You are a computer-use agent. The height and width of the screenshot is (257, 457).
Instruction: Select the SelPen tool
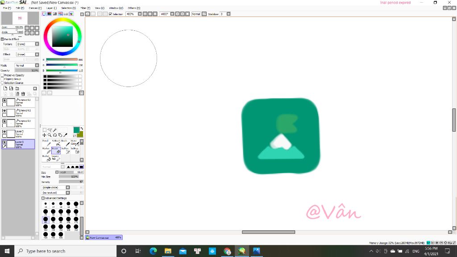pos(65,150)
